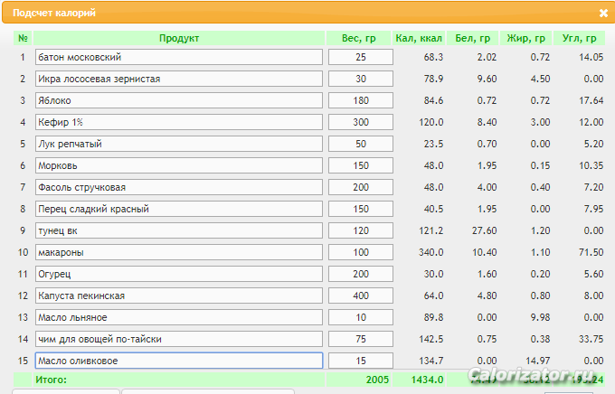Image resolution: width=615 pixels, height=394 pixels.
Task: Edit weight for чим для овощей по-тайски
Action: (360, 339)
